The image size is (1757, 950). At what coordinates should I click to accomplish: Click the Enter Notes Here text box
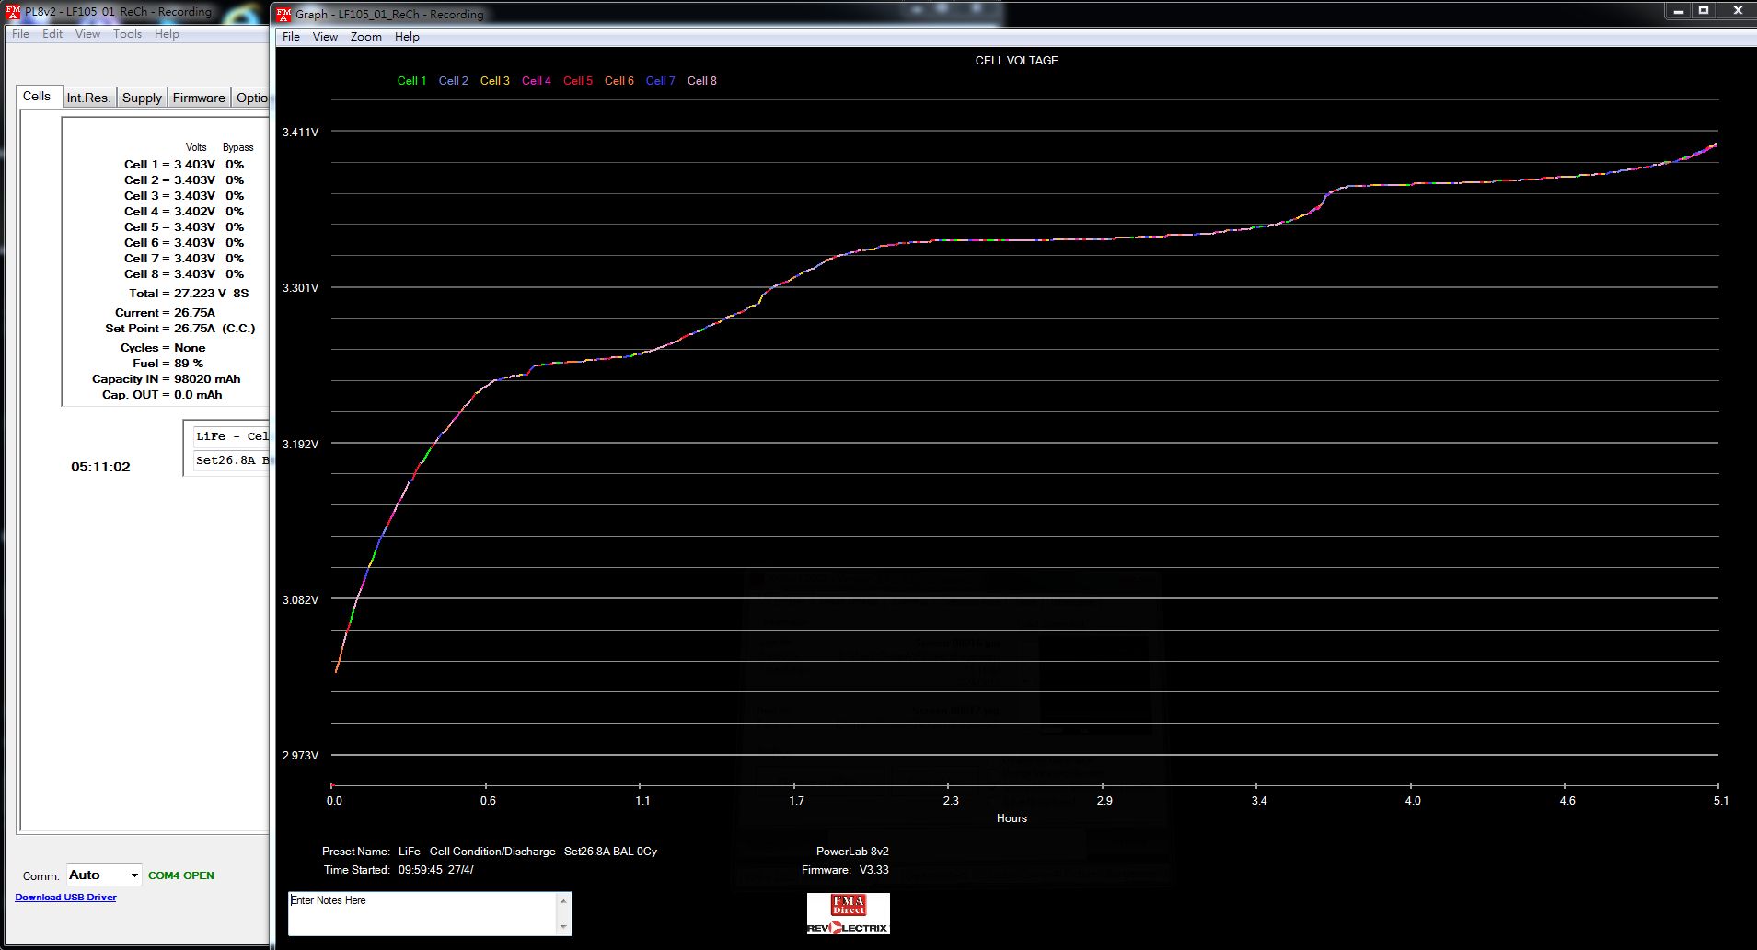[423, 913]
